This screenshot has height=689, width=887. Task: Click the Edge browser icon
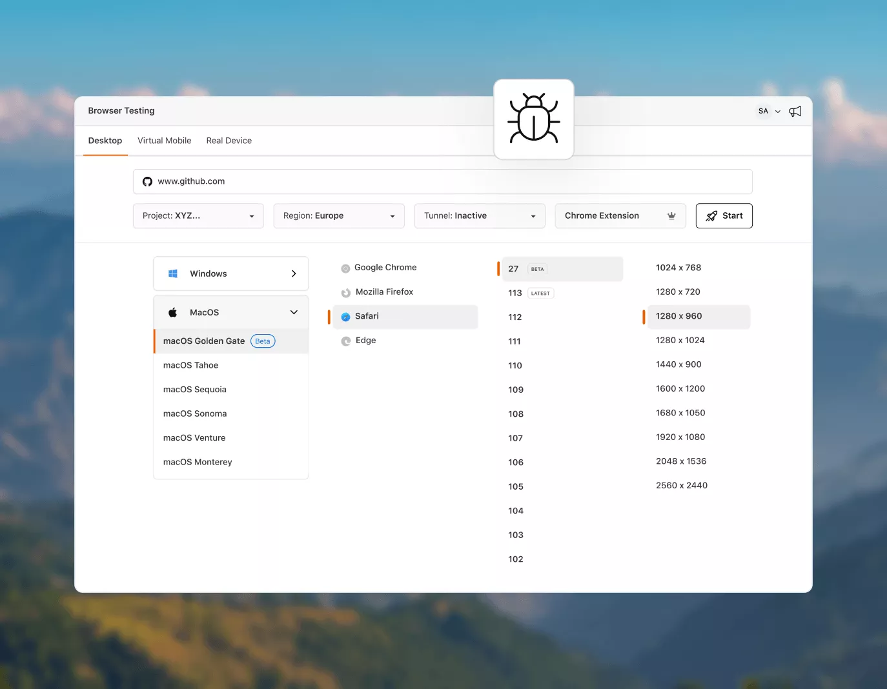346,341
